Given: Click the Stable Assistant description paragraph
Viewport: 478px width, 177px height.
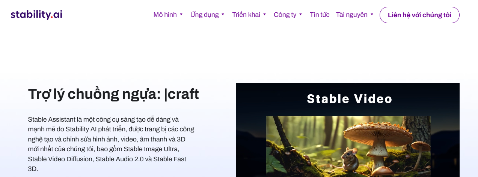Looking at the screenshot, I should 111,144.
